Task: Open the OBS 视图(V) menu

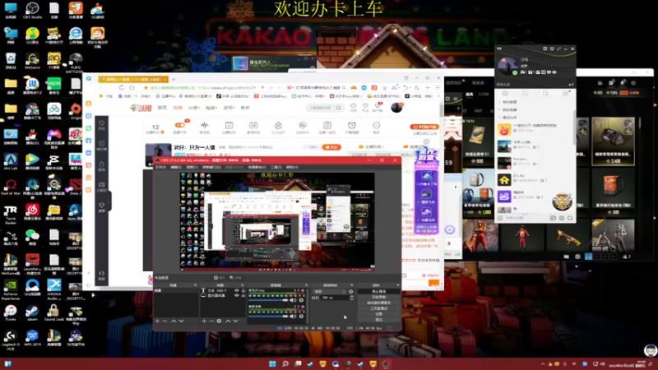Action: coord(192,167)
